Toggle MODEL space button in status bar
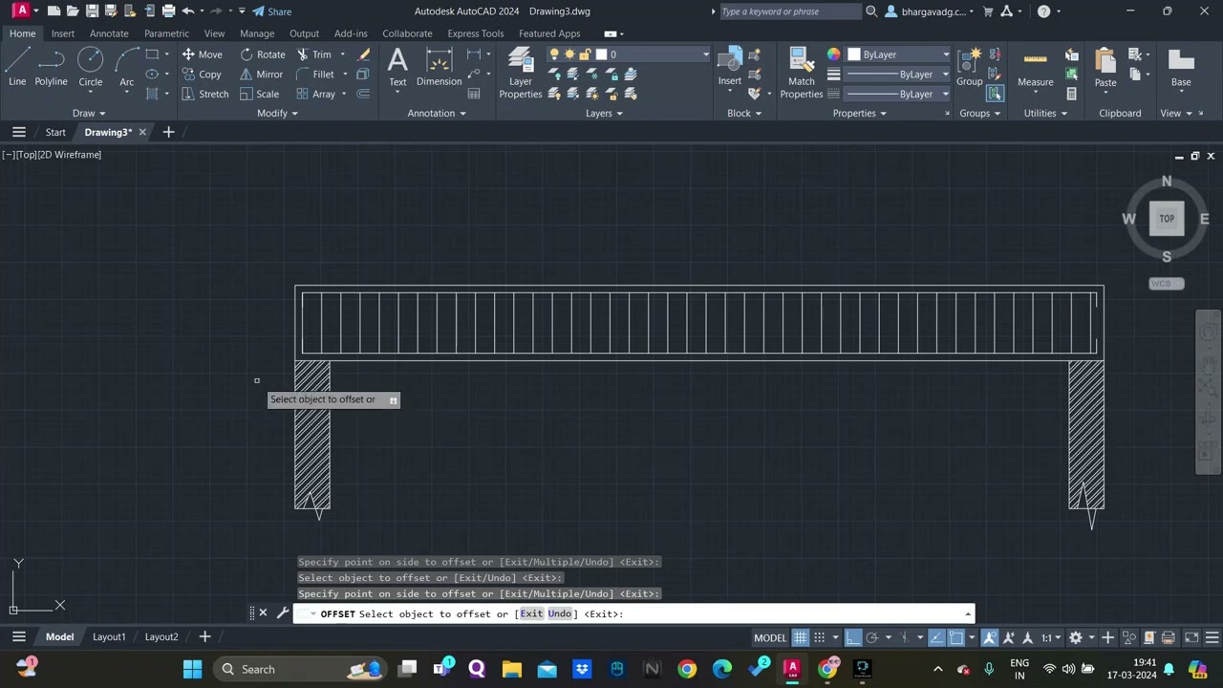Image resolution: width=1223 pixels, height=688 pixels. 770,637
